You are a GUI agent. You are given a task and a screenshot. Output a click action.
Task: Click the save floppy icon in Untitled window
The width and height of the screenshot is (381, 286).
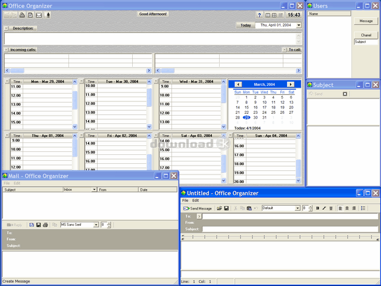(226, 208)
